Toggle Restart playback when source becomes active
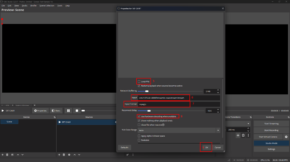This screenshot has width=290, height=162. [x=139, y=86]
